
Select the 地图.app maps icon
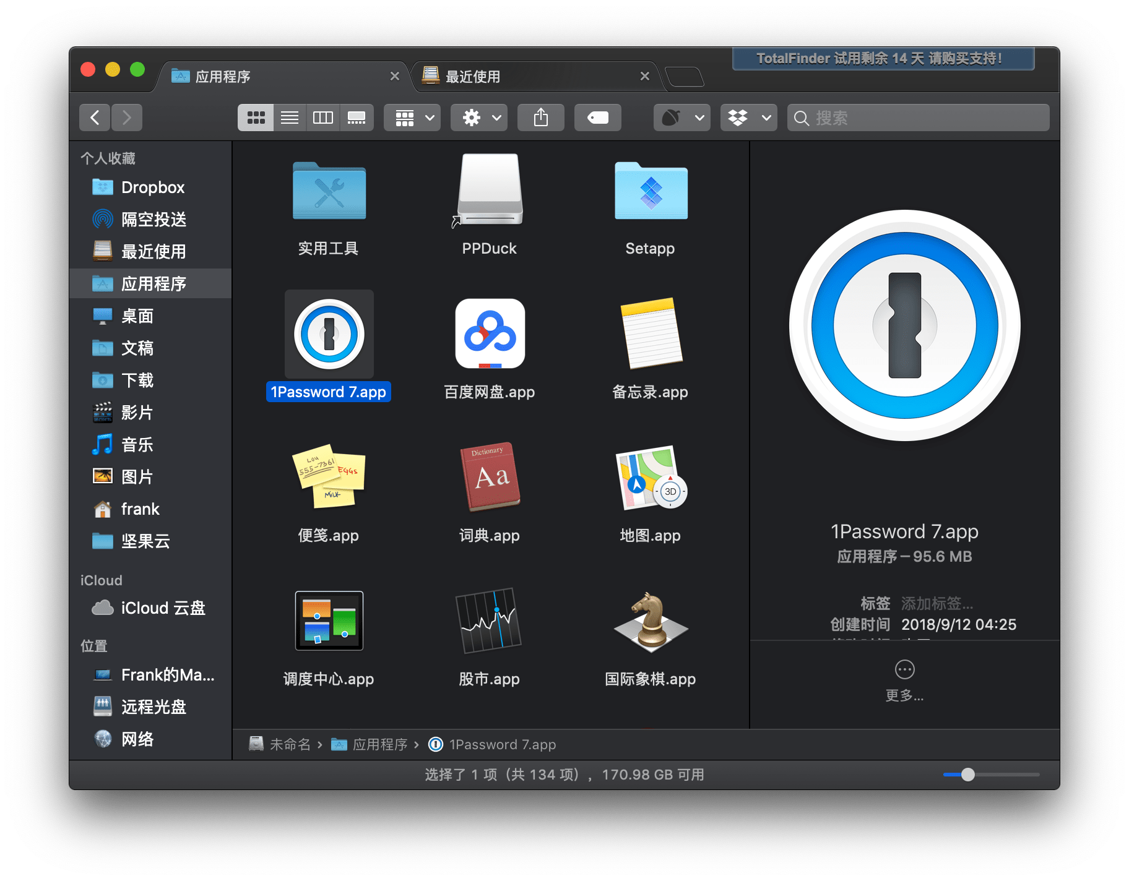point(651,476)
